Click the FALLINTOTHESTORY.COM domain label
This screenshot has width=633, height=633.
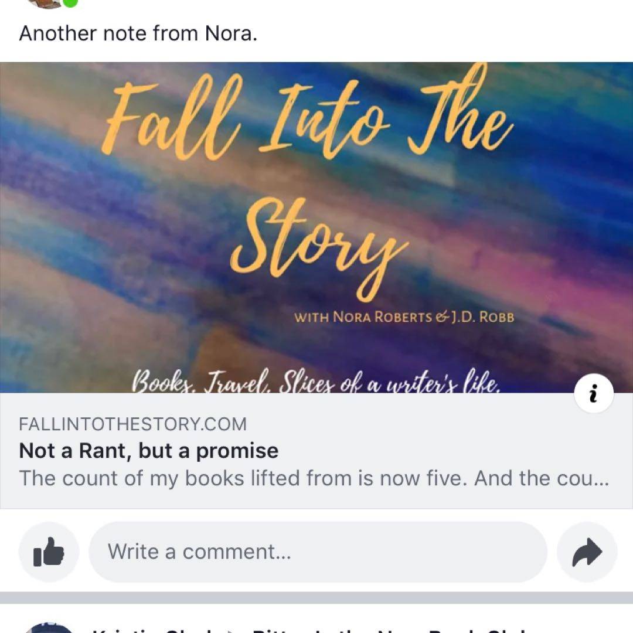coord(132,424)
